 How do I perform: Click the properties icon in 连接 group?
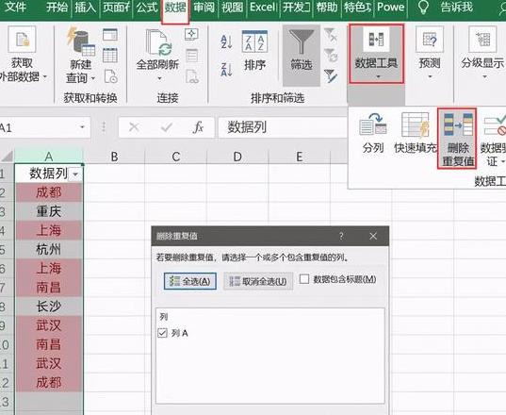pyautogui.click(x=191, y=56)
